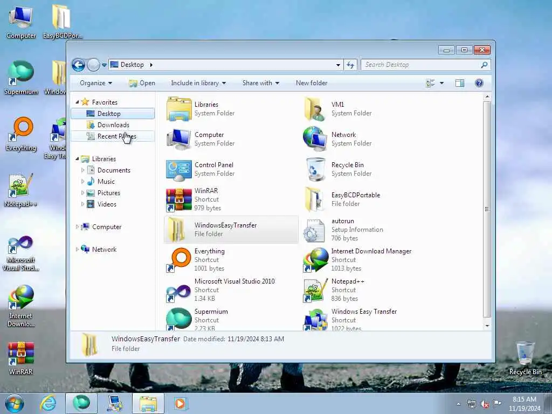
Task: Launch Internet Explorer from the taskbar
Action: (x=48, y=403)
